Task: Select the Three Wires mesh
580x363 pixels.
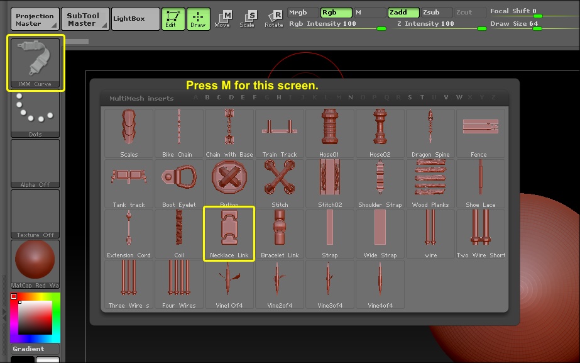Action: click(x=129, y=284)
